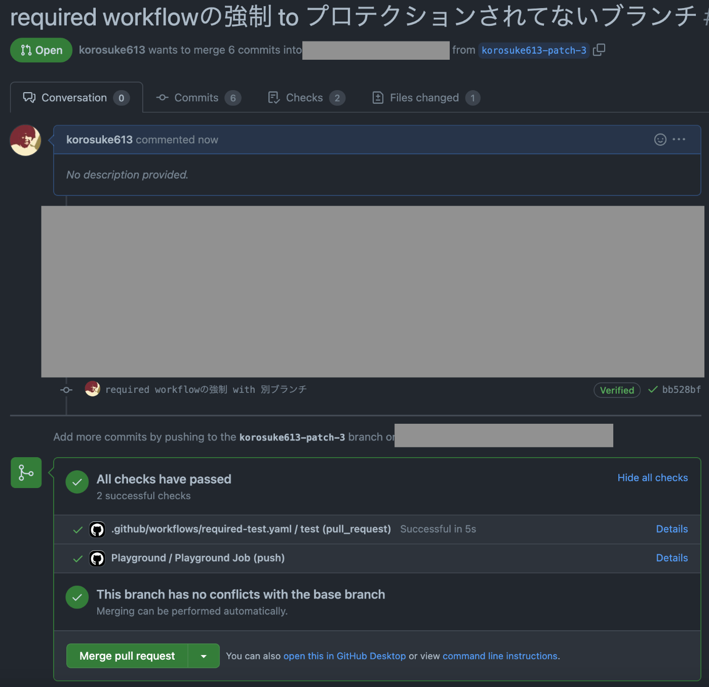Click the '.github/workflows/required-test.yaml / test (pull_request)' check name

point(251,529)
